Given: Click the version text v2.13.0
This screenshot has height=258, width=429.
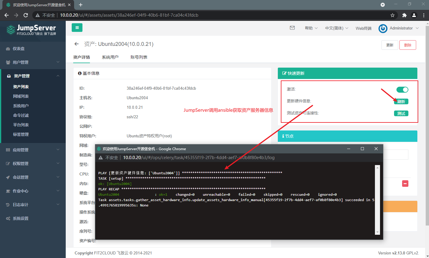Looking at the screenshot, I should [399, 253].
